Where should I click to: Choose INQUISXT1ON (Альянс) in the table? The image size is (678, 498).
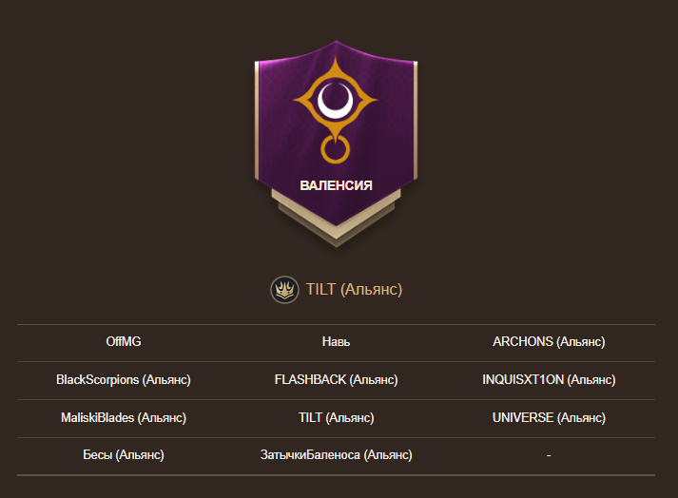coord(549,379)
